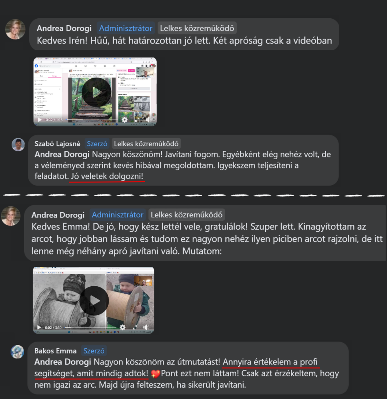Click the Adminisztrátor badge in the top comment

[126, 28]
